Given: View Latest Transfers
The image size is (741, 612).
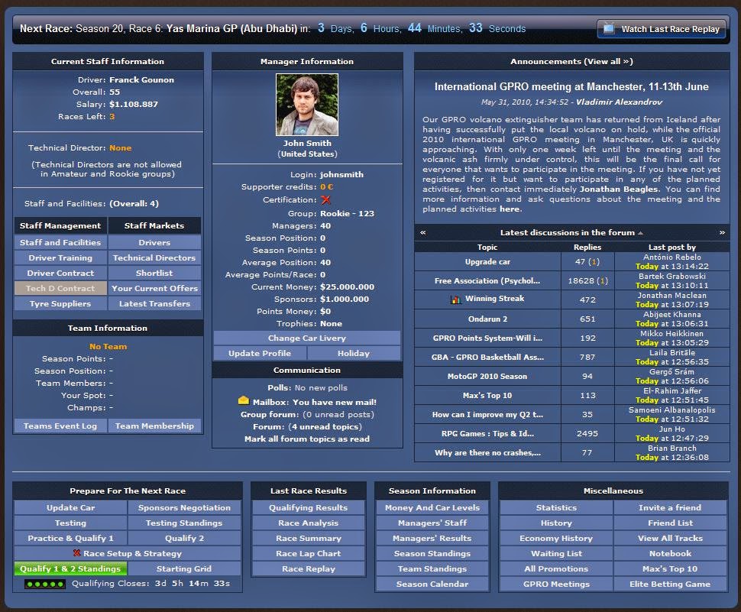Looking at the screenshot, I should [x=154, y=303].
